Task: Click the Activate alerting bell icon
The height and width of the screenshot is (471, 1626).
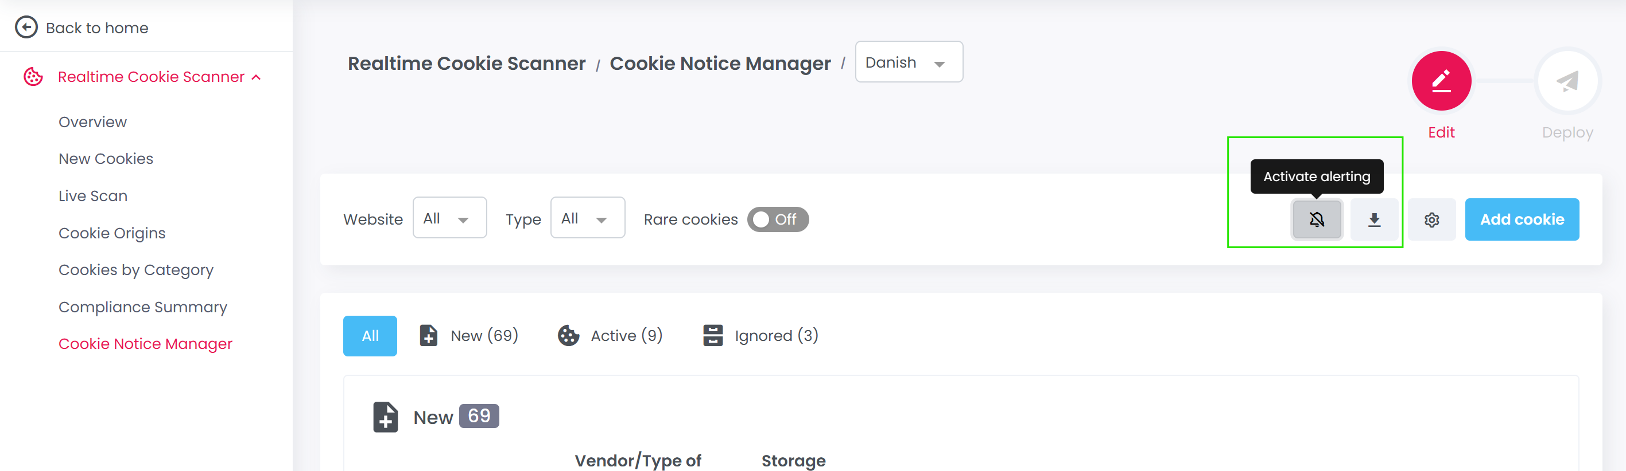Action: click(1316, 219)
